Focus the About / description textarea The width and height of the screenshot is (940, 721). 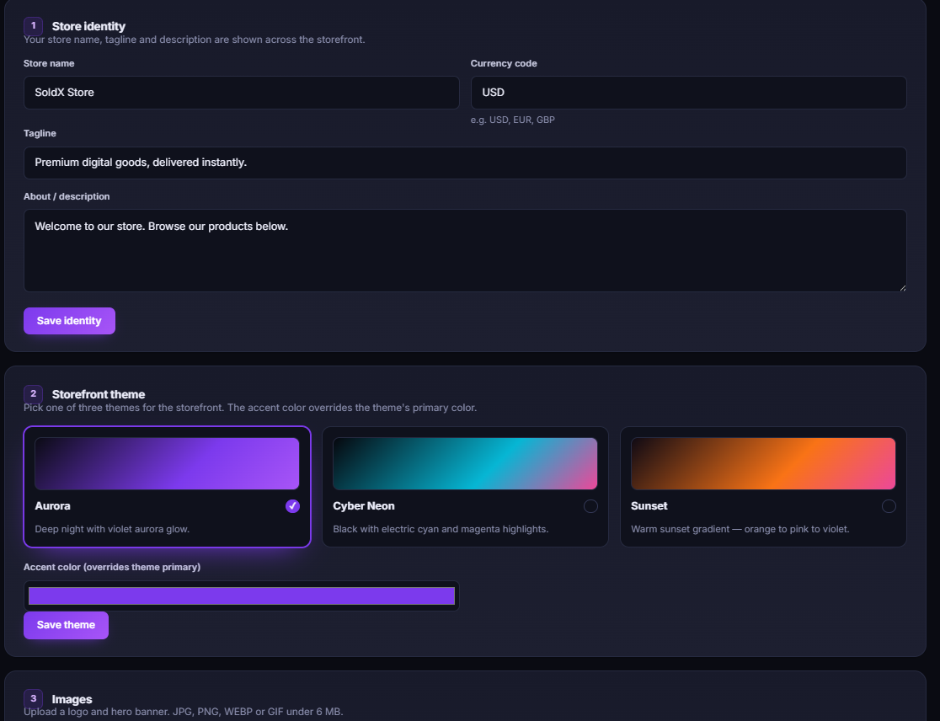point(465,250)
